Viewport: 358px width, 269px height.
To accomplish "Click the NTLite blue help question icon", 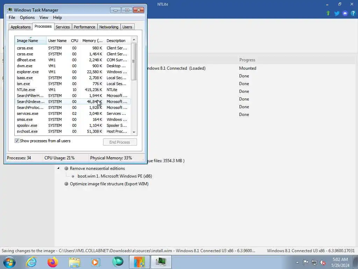I will pyautogui.click(x=353, y=13).
